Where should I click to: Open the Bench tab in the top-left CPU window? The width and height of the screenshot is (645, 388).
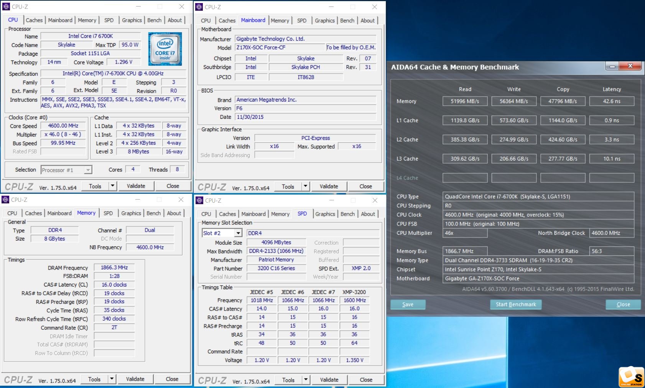pyautogui.click(x=155, y=20)
